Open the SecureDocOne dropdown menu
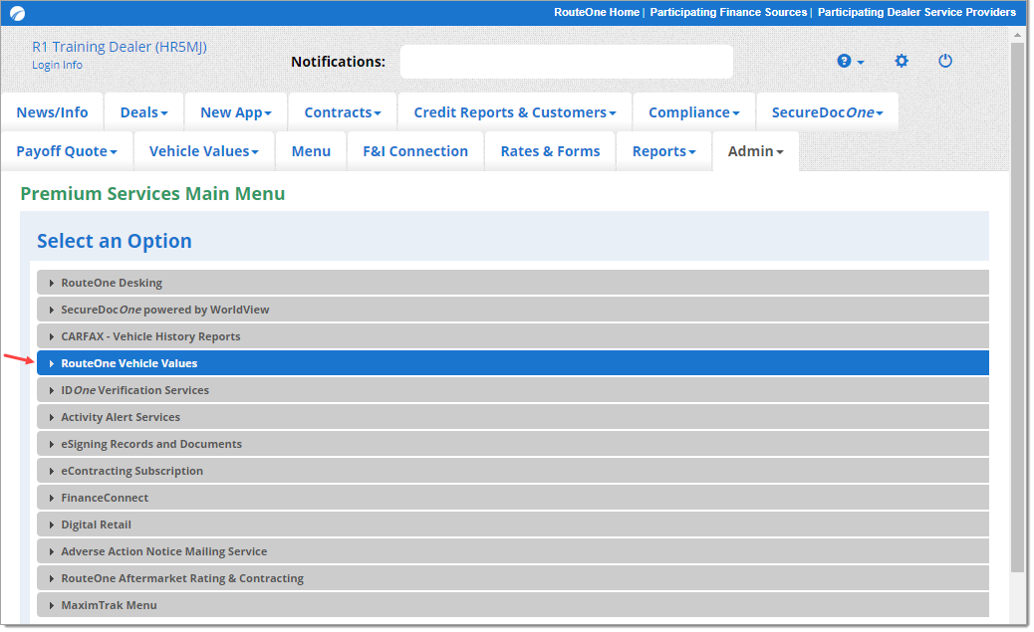Image resolution: width=1034 pixels, height=632 pixels. coord(827,112)
